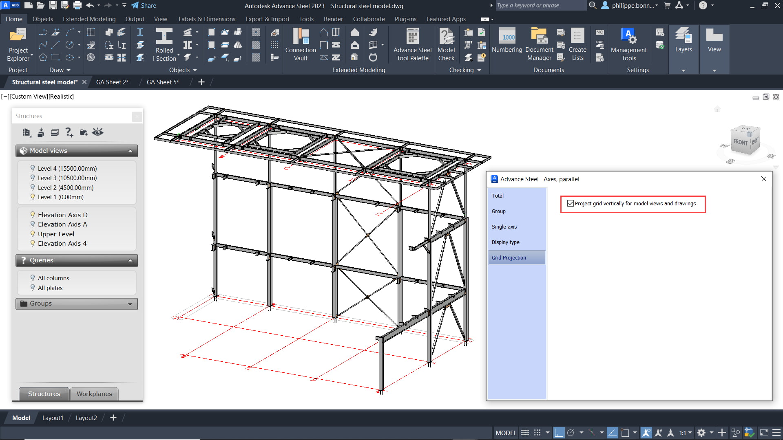Click the Create Lists icon
This screenshot has height=440, width=783.
[x=577, y=45]
